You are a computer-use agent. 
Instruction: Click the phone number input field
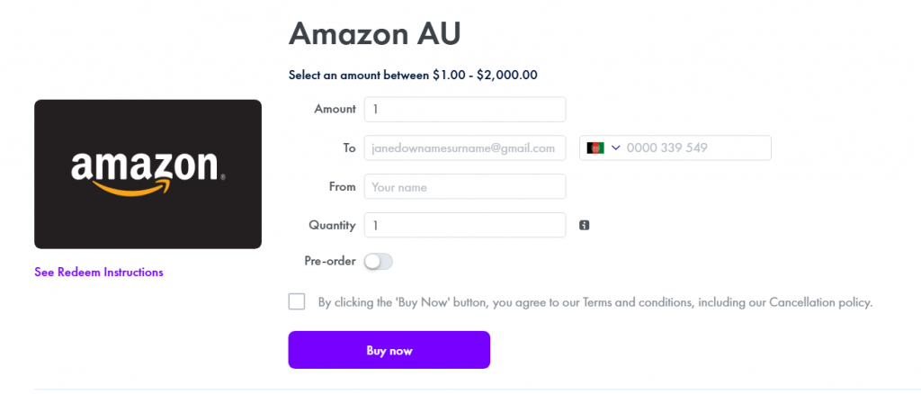tap(695, 148)
